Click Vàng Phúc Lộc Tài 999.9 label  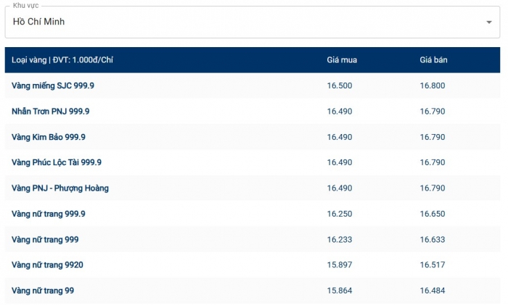click(x=57, y=162)
